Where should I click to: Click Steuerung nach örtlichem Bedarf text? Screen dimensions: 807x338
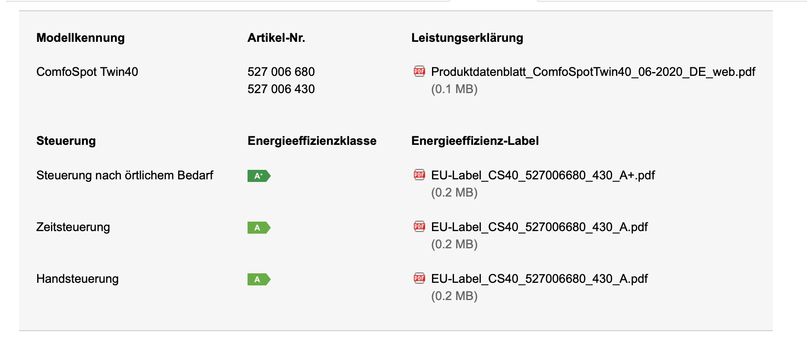click(x=125, y=175)
